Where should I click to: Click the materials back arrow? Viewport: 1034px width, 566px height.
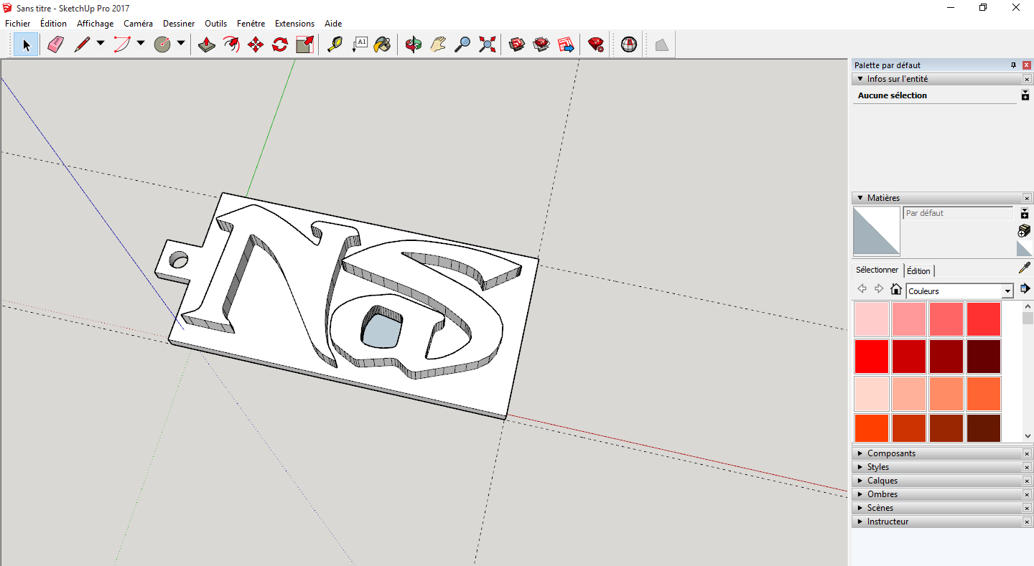(862, 289)
